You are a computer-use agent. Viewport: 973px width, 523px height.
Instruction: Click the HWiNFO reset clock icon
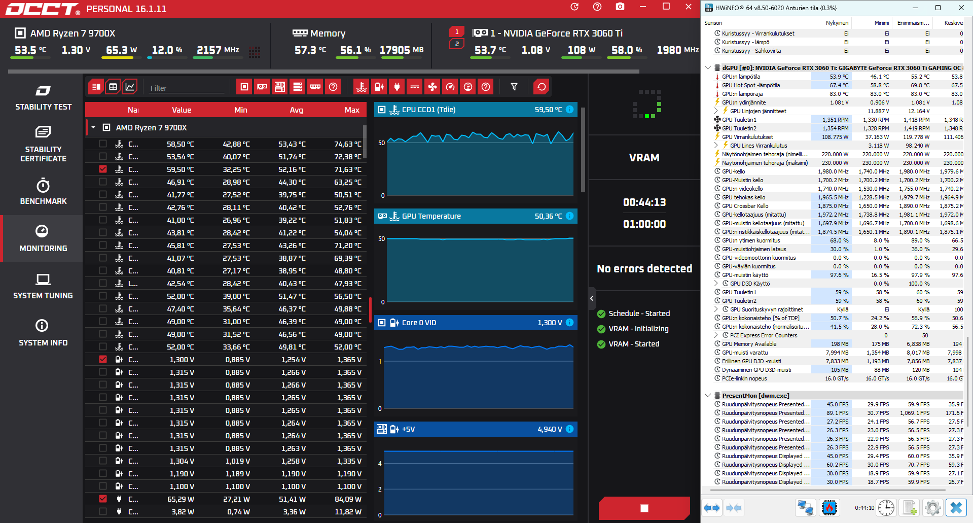point(886,507)
